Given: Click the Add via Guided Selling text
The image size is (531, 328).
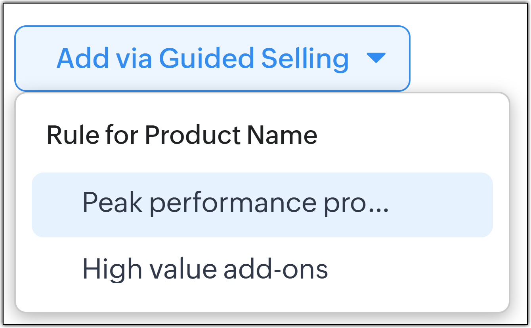Looking at the screenshot, I should [202, 59].
